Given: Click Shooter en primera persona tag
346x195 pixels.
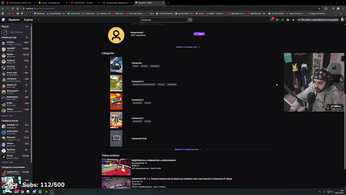Looking at the screenshot, I should (x=144, y=84).
